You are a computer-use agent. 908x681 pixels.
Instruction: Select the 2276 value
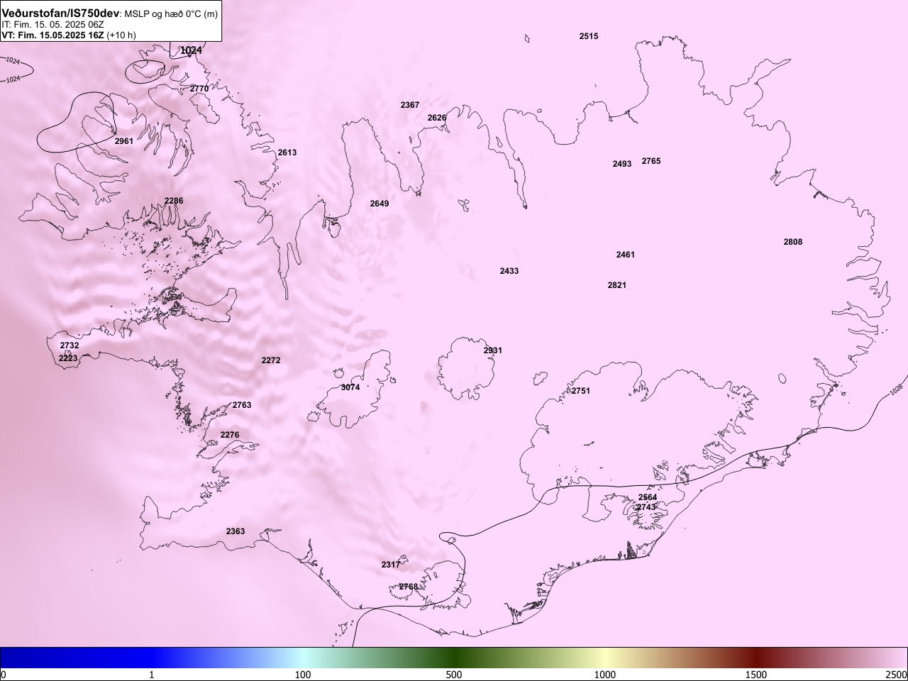[x=230, y=435]
